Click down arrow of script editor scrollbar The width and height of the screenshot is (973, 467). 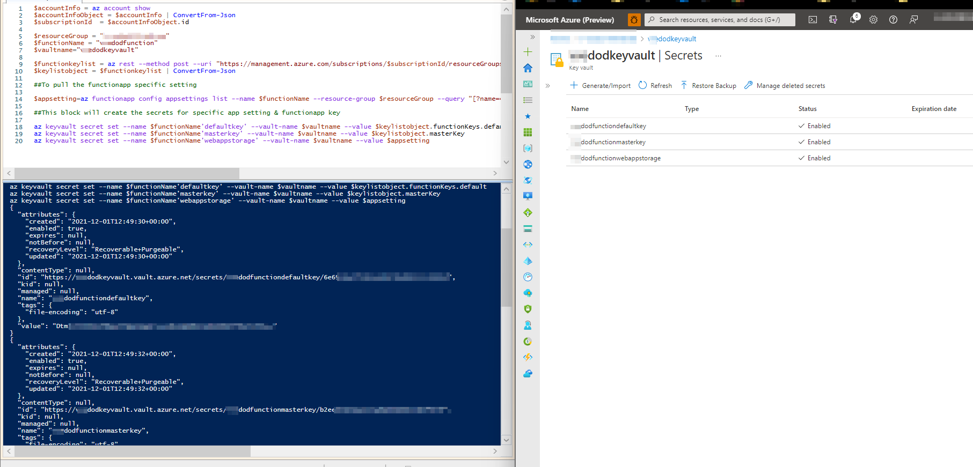506,162
